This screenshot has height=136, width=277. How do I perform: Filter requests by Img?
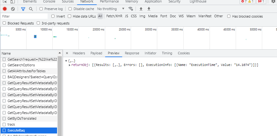click(x=142, y=16)
